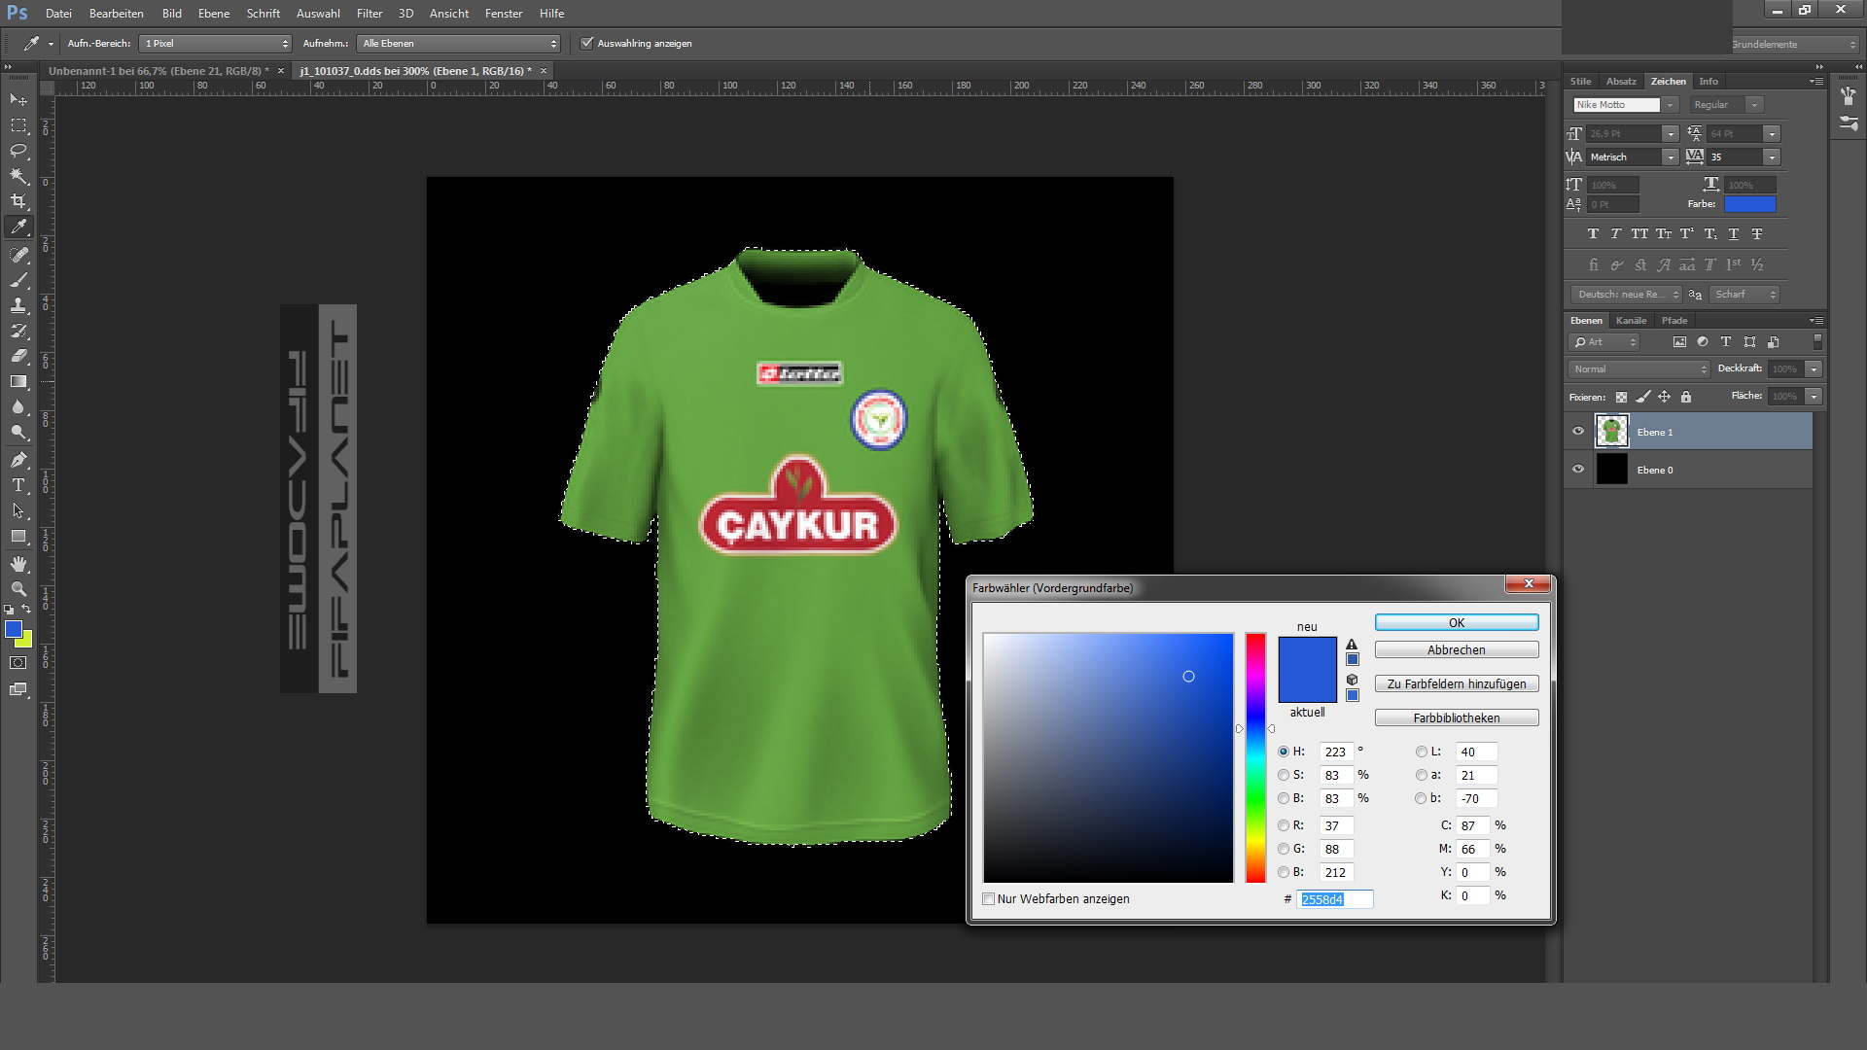The image size is (1867, 1050).
Task: Switch to the Unbenannt-1 document tab
Action: [159, 71]
